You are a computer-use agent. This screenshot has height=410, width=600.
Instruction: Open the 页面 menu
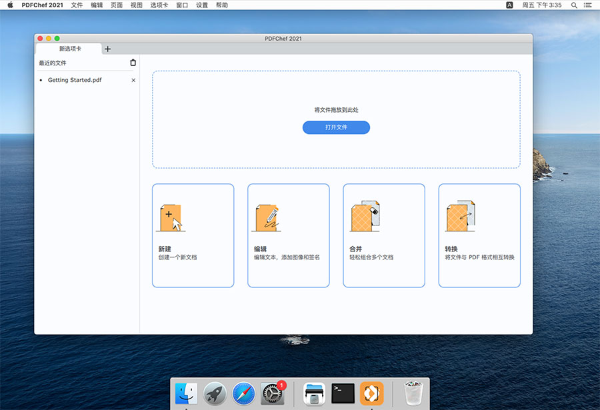[117, 5]
